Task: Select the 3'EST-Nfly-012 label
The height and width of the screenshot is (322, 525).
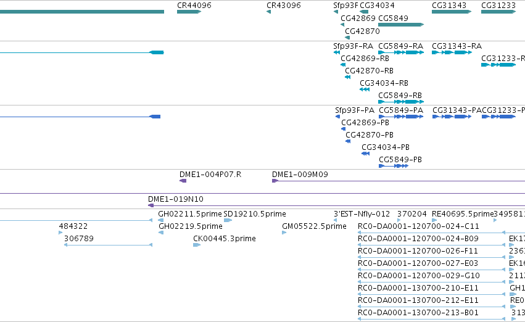Action: pyautogui.click(x=362, y=214)
